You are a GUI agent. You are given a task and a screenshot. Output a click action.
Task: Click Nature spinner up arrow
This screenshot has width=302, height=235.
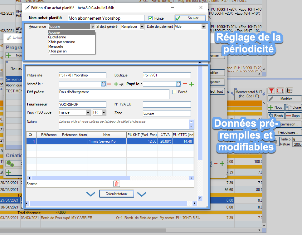click(x=191, y=122)
